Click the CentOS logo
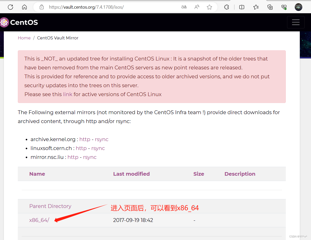This screenshot has width=311, height=240. coord(19,22)
